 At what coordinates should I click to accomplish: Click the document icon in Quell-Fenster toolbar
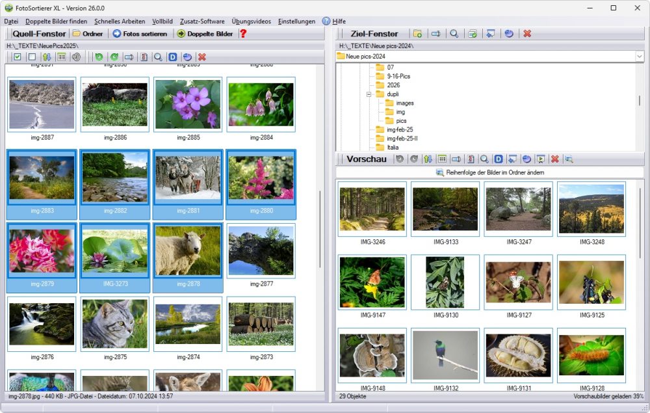[x=144, y=57]
